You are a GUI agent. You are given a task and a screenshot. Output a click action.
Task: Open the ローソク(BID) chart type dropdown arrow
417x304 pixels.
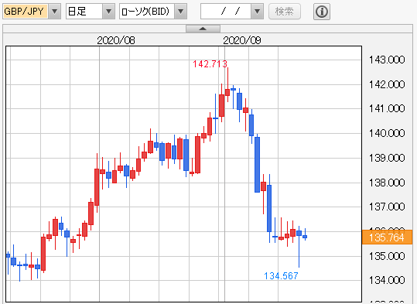(180, 12)
